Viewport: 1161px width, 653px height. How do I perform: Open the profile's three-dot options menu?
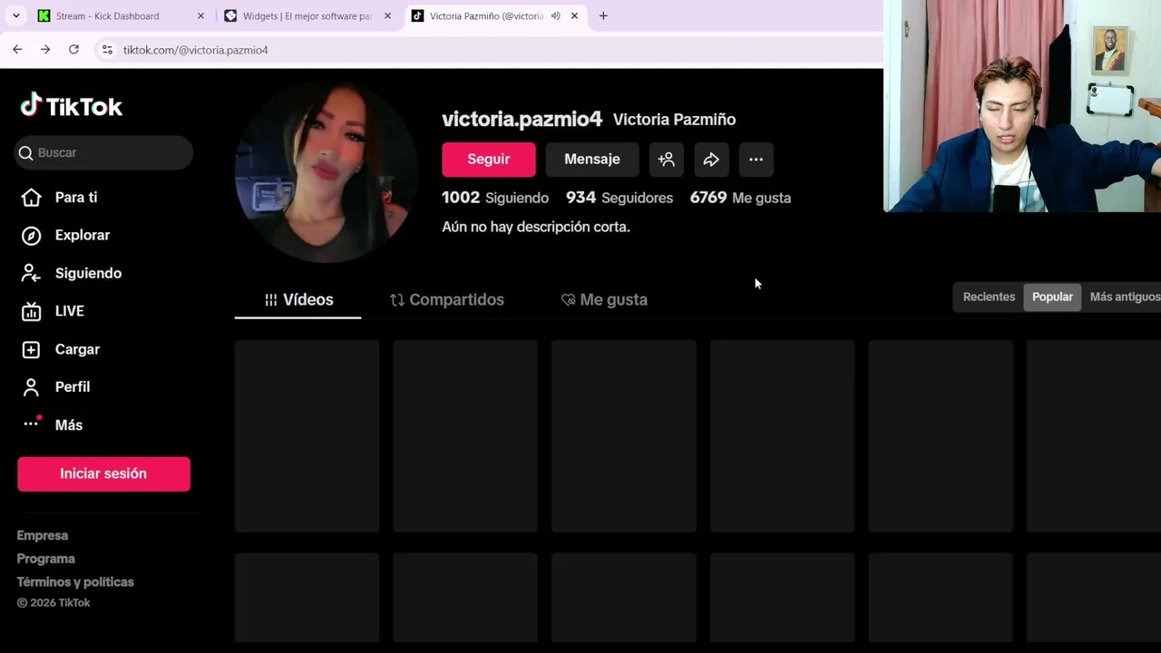click(x=756, y=160)
